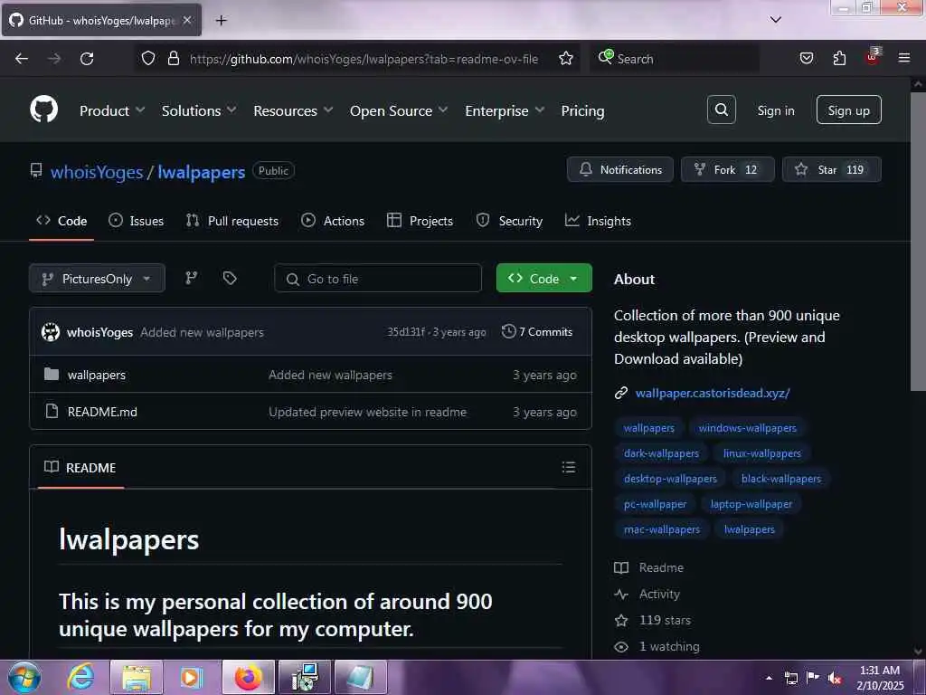This screenshot has height=695, width=926.
Task: Expand the Enterprise menu
Action: click(x=505, y=110)
